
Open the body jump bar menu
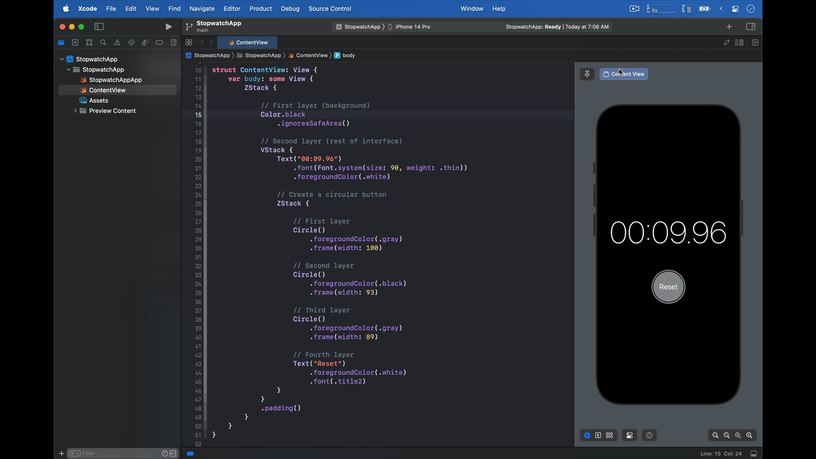(x=347, y=55)
